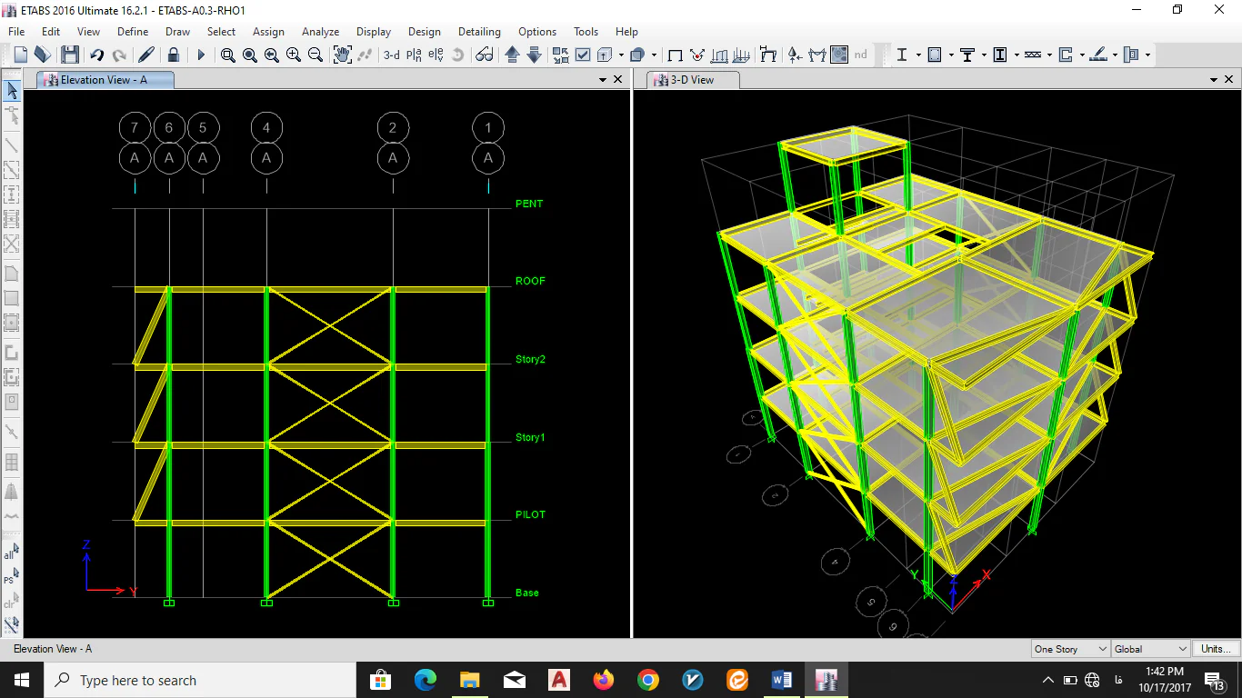Run the analysis with the play icon
This screenshot has height=698, width=1242.
click(201, 55)
